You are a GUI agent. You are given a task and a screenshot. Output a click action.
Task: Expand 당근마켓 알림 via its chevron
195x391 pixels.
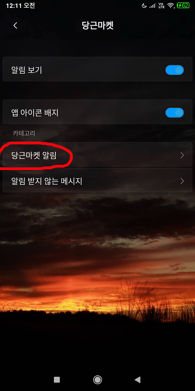coord(182,155)
